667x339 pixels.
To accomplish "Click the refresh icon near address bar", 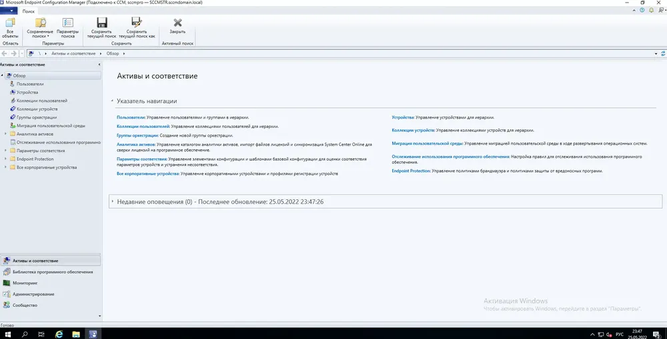I will click(663, 53).
